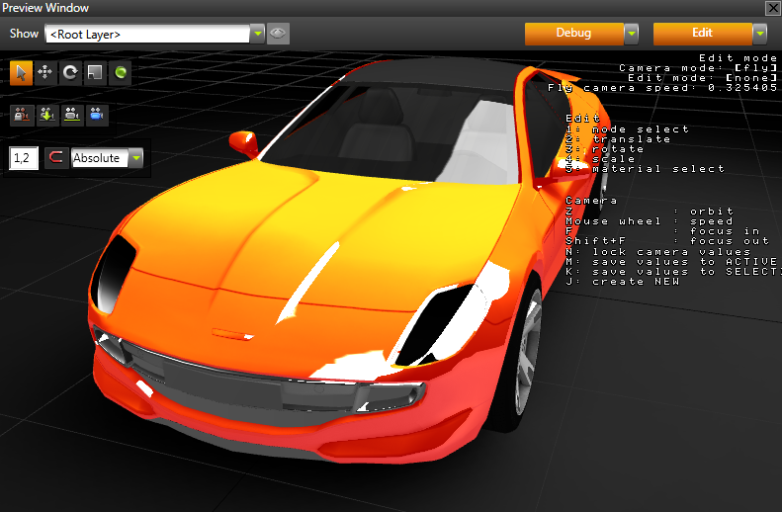
Task: Click the lock camera icon
Action: tap(21, 115)
